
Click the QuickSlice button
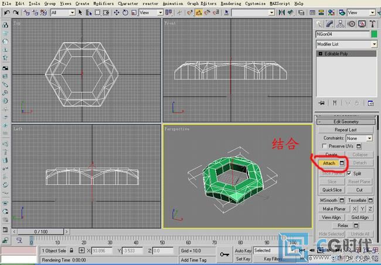[332, 190]
